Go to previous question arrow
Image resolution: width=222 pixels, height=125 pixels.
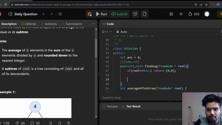pos(44,14)
